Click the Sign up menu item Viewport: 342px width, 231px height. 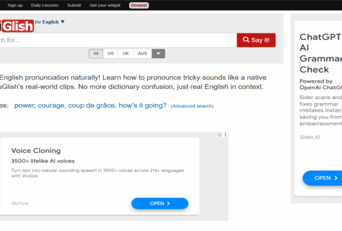(x=15, y=5)
